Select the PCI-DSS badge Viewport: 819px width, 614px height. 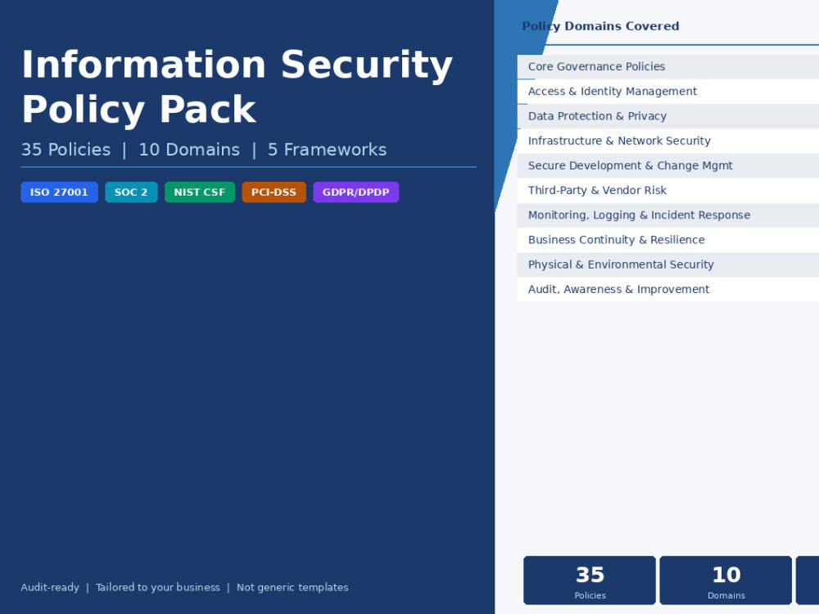coord(274,192)
